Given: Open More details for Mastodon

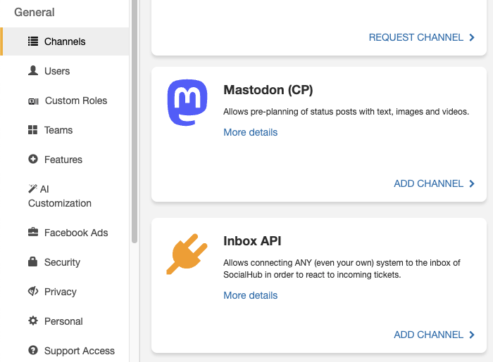Looking at the screenshot, I should pyautogui.click(x=251, y=132).
